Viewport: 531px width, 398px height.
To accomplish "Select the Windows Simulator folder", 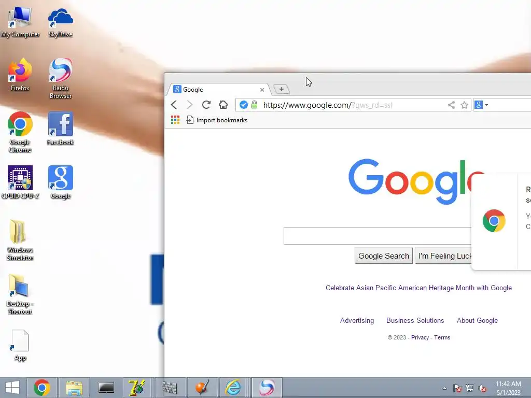I will (20, 239).
